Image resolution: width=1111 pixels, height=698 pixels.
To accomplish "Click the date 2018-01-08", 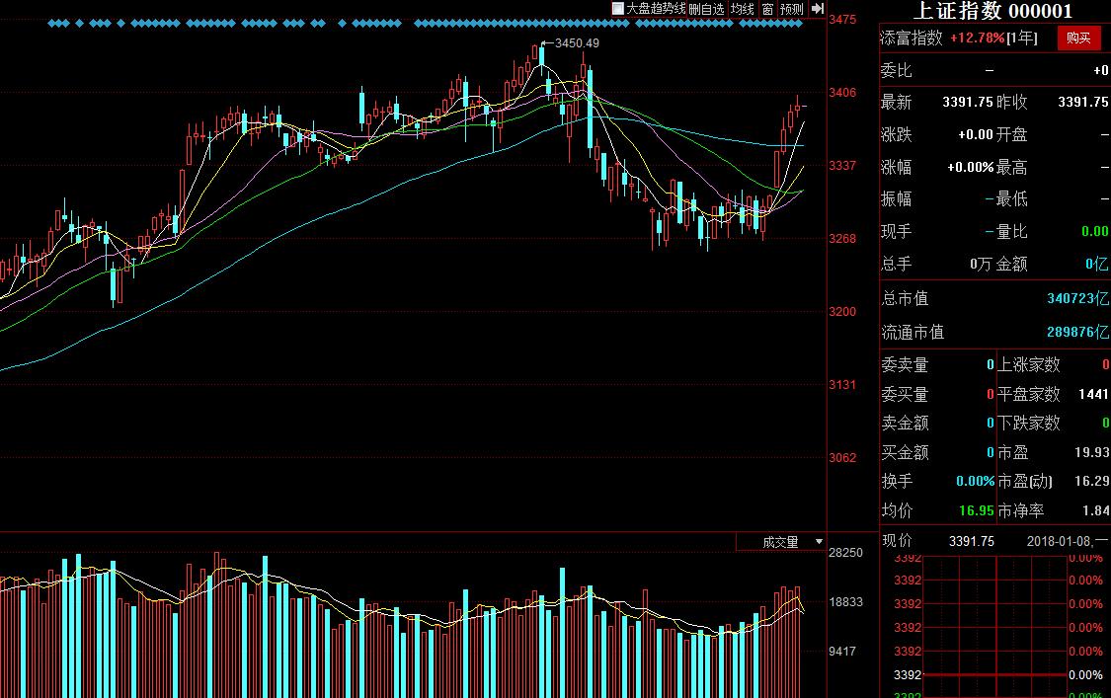I will (x=1058, y=541).
